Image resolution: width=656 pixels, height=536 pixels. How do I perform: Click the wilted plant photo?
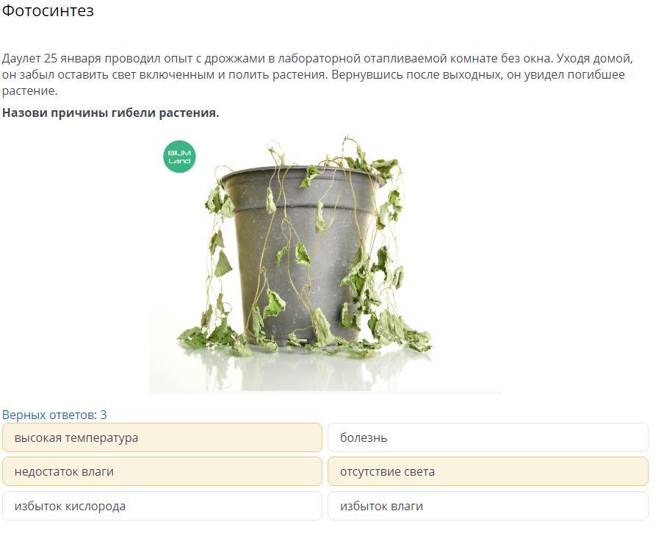tap(325, 265)
